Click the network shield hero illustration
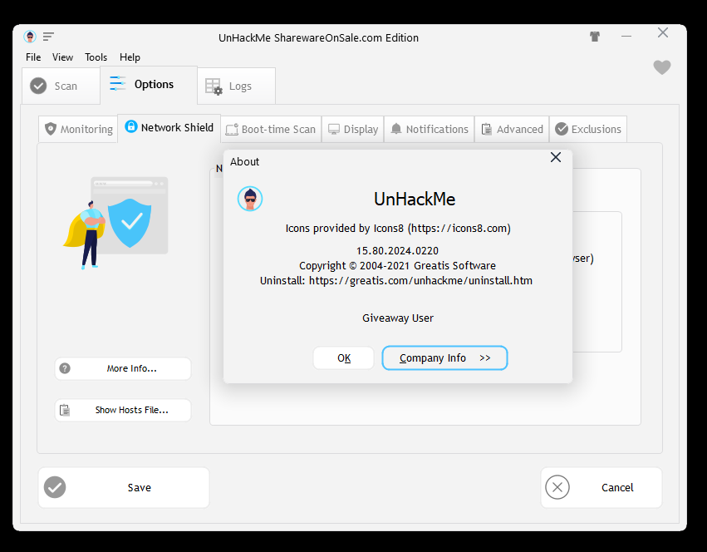Image resolution: width=707 pixels, height=552 pixels. (x=115, y=223)
